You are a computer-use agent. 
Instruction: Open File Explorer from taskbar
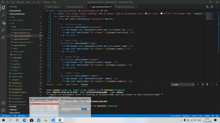[46, 120]
